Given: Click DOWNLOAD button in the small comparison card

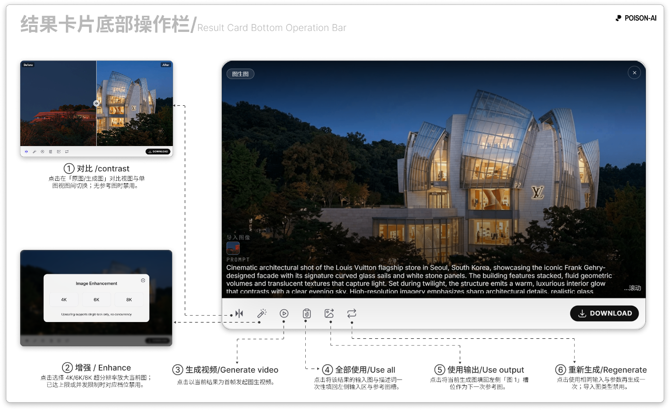Looking at the screenshot, I should click(x=158, y=151).
